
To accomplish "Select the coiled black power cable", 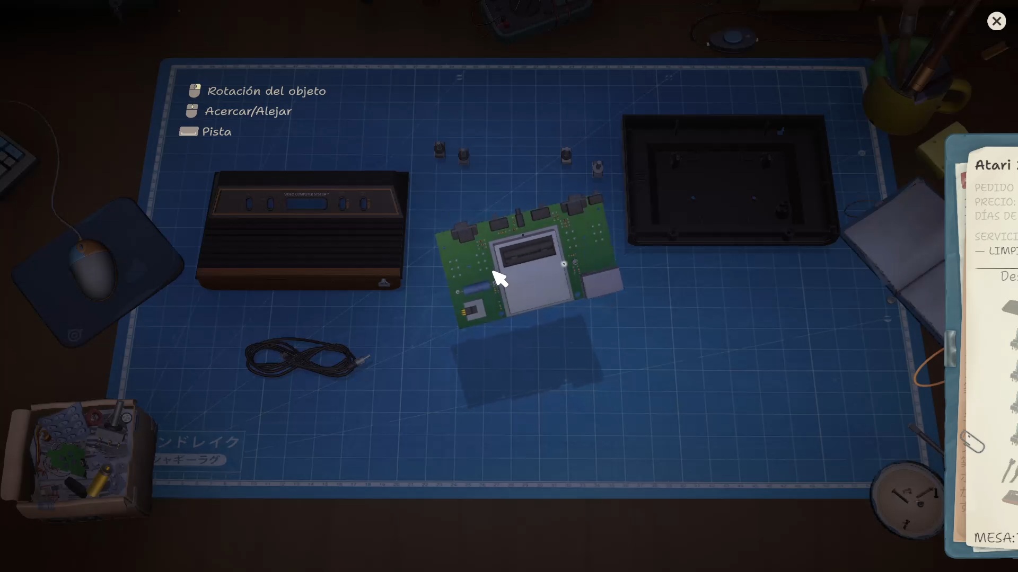I will tap(306, 358).
